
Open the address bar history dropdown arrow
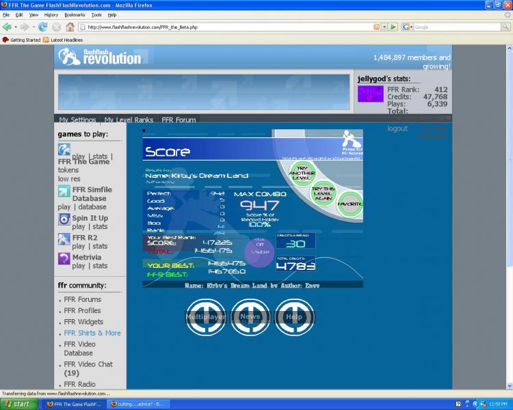click(x=384, y=27)
